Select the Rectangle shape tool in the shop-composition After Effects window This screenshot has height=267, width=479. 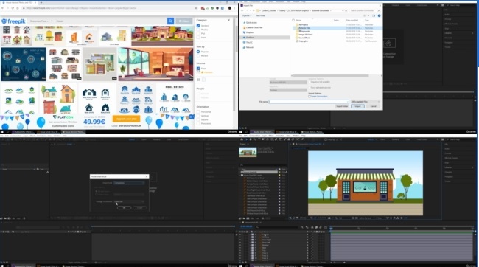point(272,139)
